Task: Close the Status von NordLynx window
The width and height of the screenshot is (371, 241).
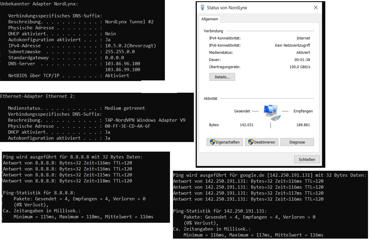Action: (x=316, y=8)
